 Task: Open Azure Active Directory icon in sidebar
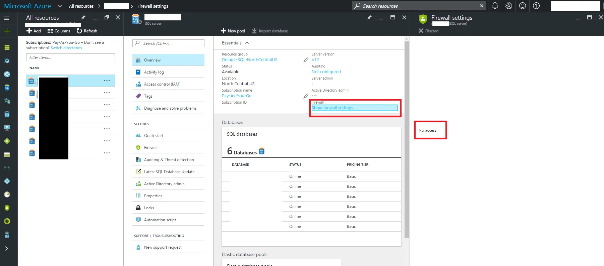point(7,181)
